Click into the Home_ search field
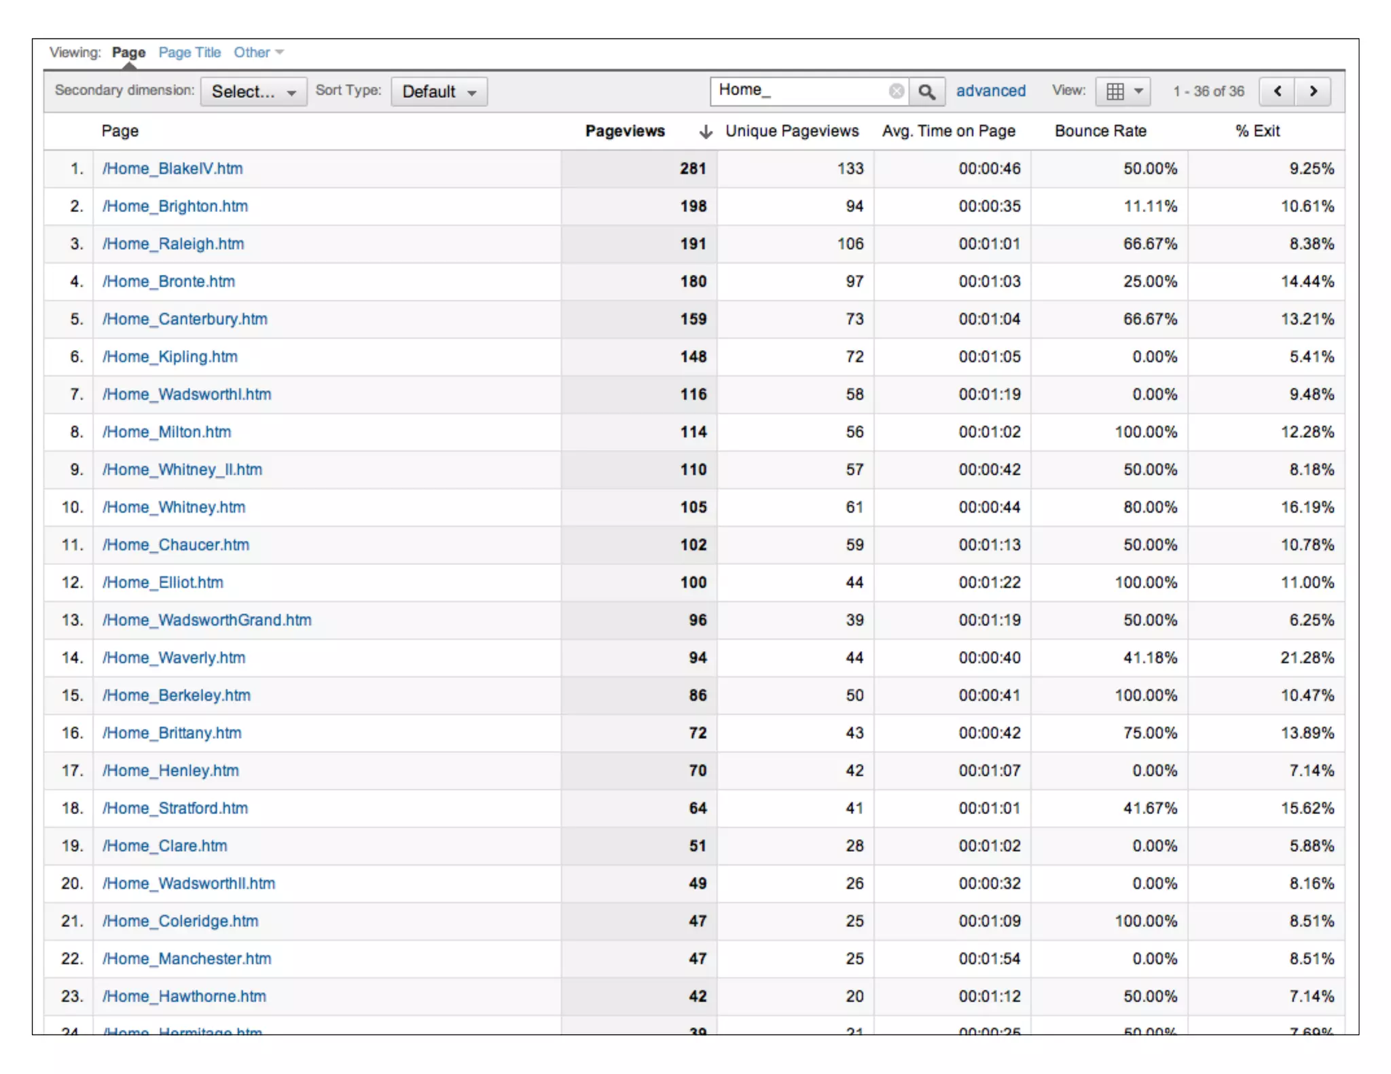The image size is (1391, 1074). [798, 90]
